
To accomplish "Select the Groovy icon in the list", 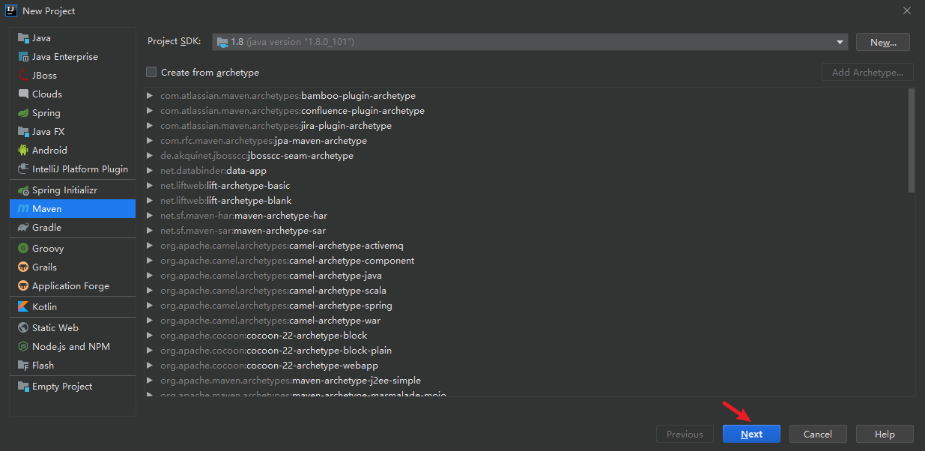I will pyautogui.click(x=23, y=249).
